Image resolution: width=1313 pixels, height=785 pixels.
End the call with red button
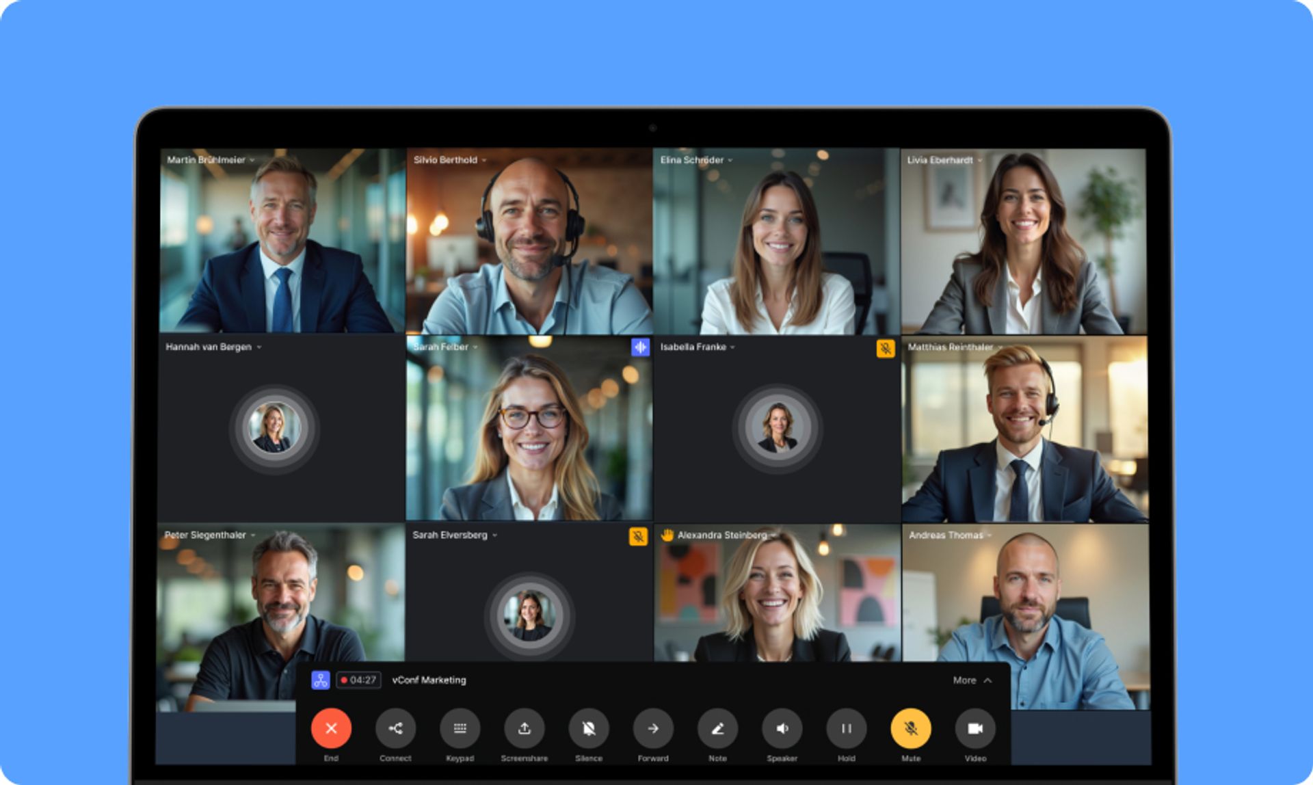coord(331,728)
